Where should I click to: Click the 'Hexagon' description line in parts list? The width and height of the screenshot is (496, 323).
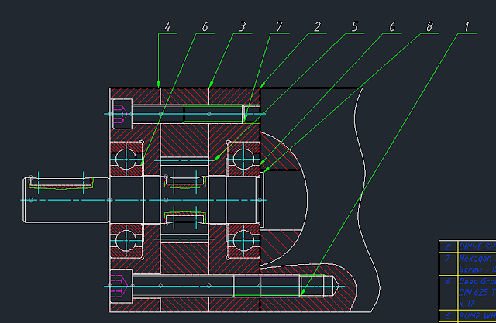coord(476,259)
